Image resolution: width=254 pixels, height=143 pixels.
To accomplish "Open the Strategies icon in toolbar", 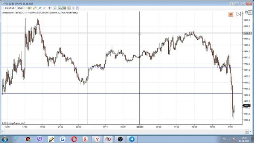I will click(x=69, y=8).
